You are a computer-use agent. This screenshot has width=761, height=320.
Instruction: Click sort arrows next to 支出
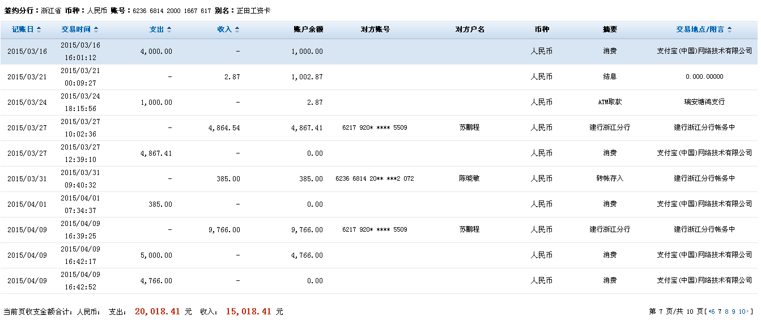pos(169,30)
